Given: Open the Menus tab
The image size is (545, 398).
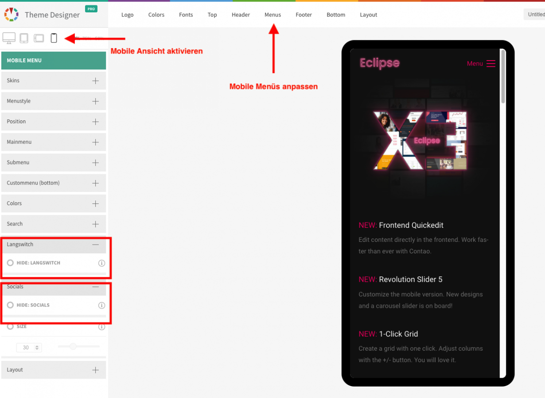Looking at the screenshot, I should pyautogui.click(x=272, y=15).
